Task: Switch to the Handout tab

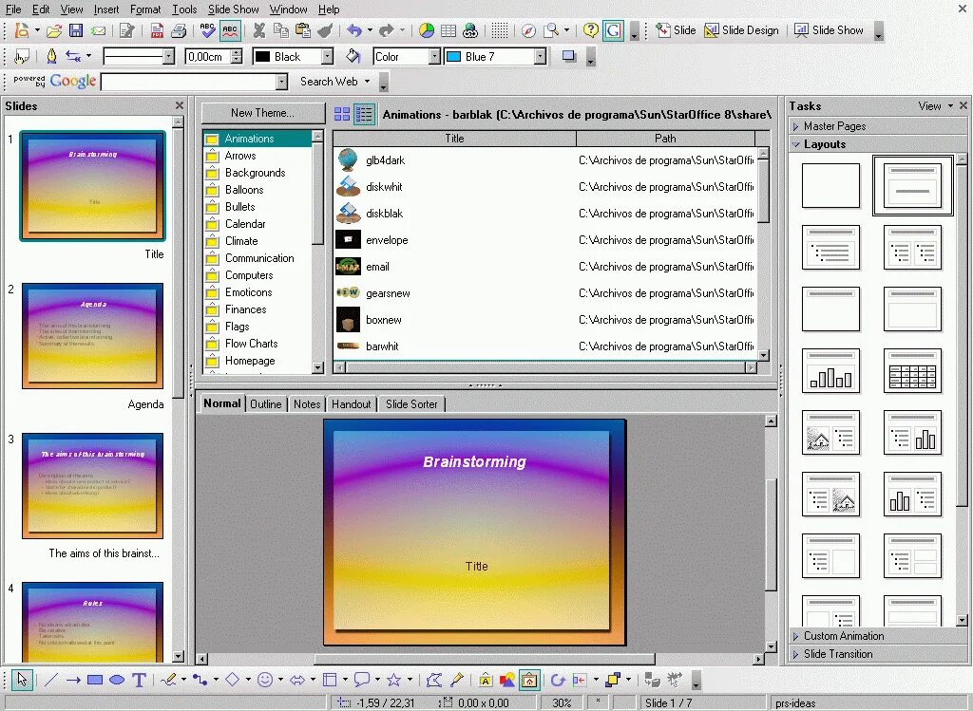Action: click(x=352, y=404)
